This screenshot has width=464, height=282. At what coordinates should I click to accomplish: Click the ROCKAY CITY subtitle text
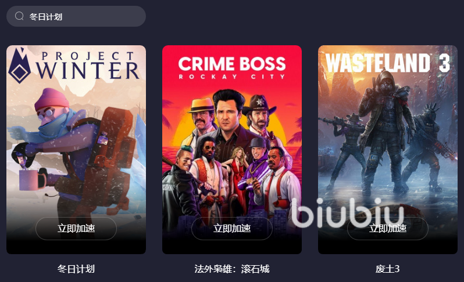(x=232, y=77)
